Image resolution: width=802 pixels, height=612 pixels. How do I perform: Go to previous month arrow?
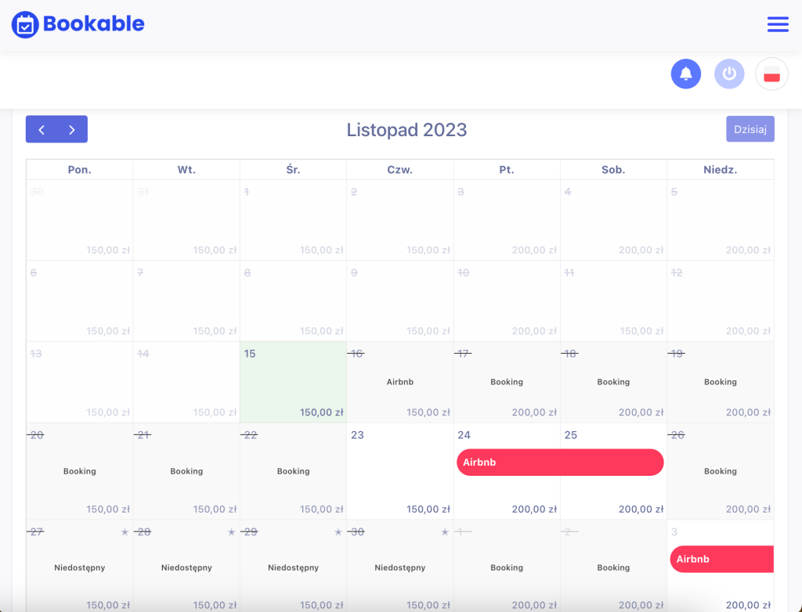click(42, 129)
